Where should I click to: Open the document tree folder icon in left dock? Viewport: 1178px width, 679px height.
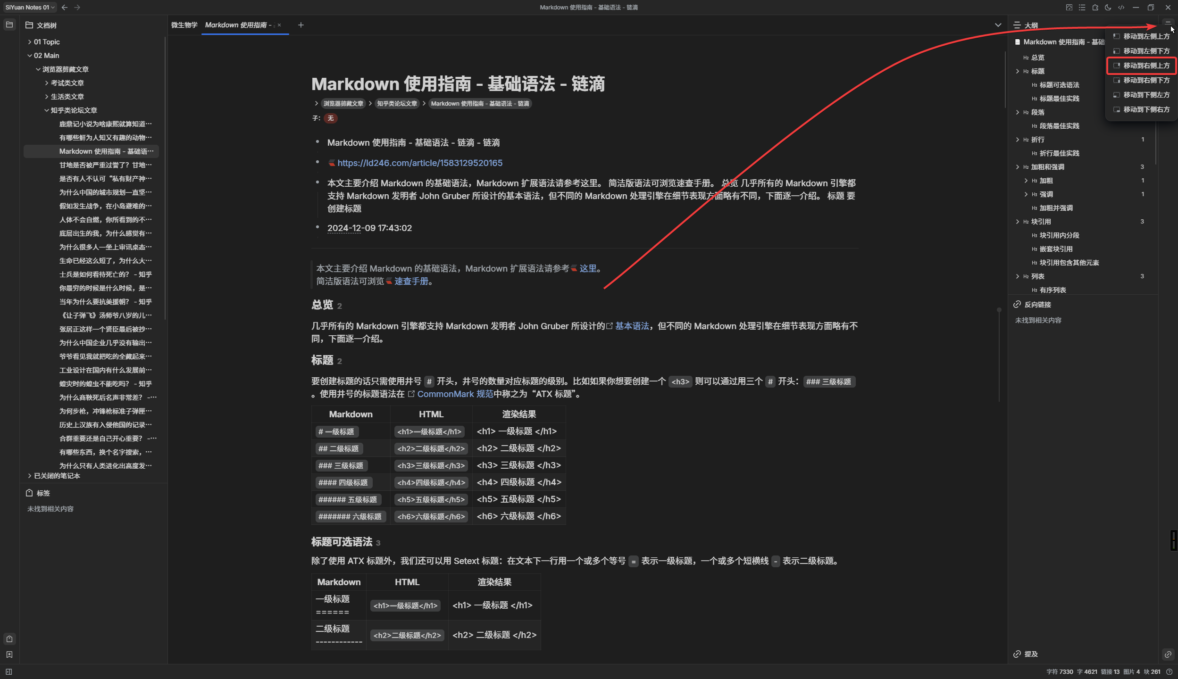(x=9, y=25)
